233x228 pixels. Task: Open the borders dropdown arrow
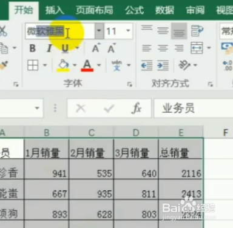tap(45, 65)
